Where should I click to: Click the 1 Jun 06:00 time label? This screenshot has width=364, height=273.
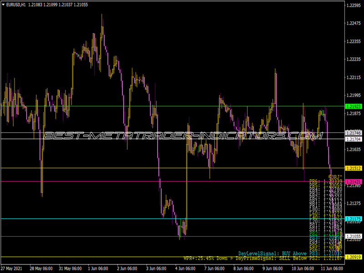(98, 268)
